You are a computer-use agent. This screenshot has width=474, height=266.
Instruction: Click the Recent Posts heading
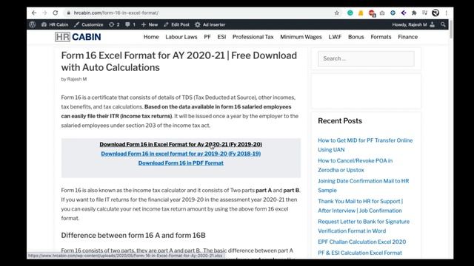tap(340, 120)
